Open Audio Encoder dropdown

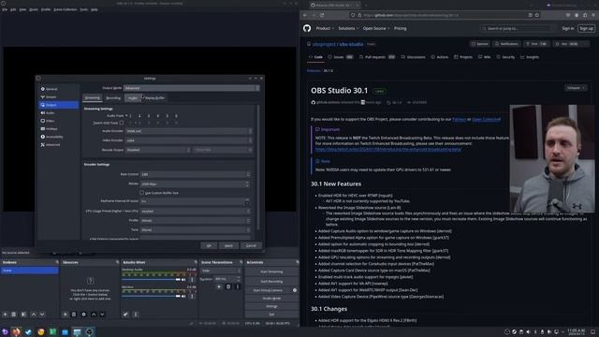point(189,131)
